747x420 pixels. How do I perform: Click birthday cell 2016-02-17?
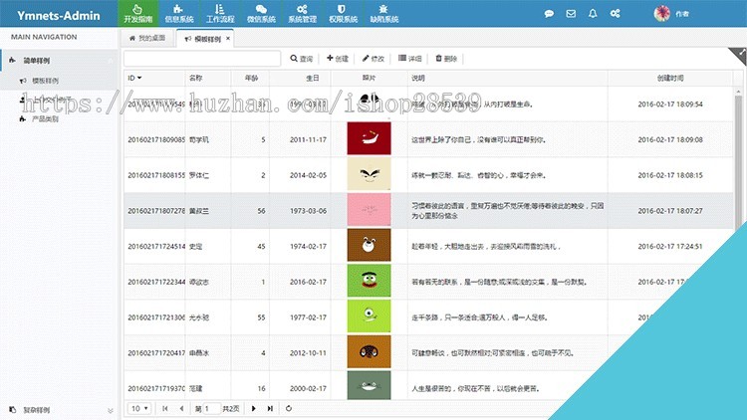click(x=308, y=282)
